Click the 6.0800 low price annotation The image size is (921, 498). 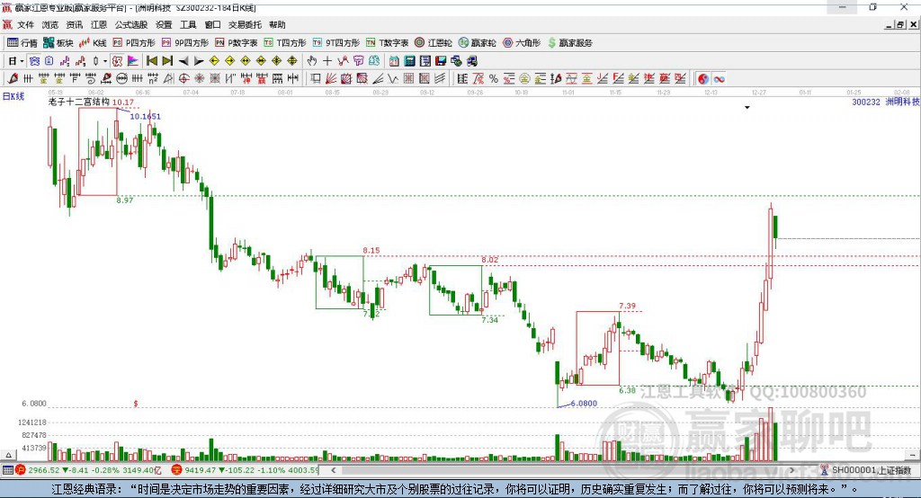pos(584,404)
